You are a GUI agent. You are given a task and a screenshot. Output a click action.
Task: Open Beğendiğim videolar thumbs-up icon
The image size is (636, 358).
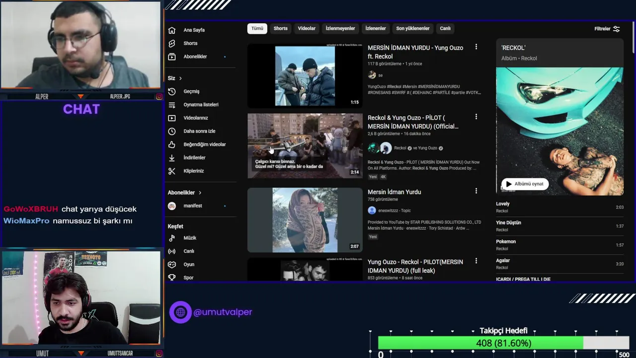coord(172,145)
